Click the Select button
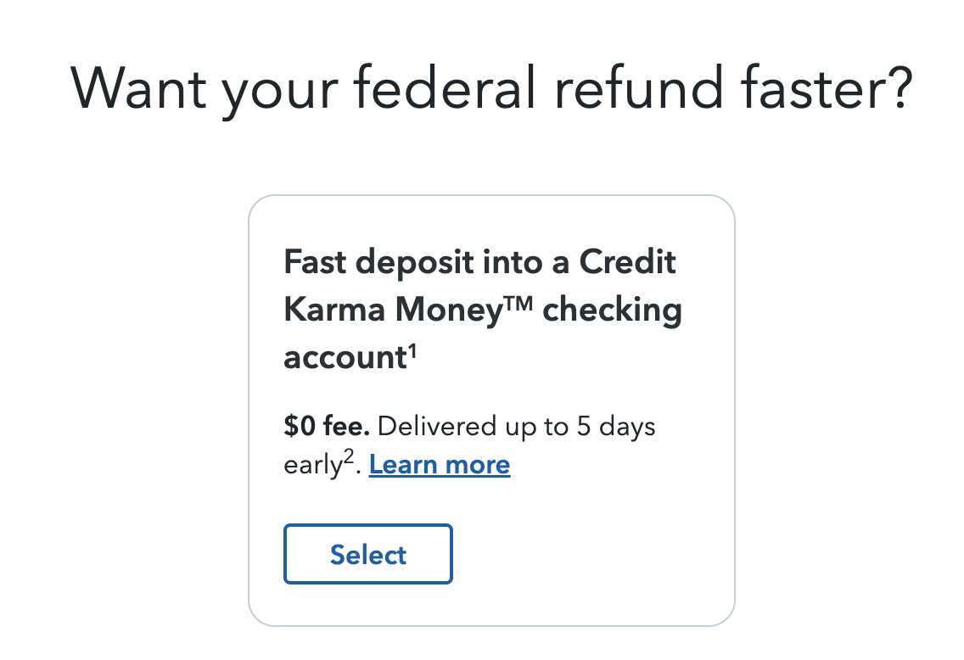The height and width of the screenshot is (660, 964). tap(367, 555)
